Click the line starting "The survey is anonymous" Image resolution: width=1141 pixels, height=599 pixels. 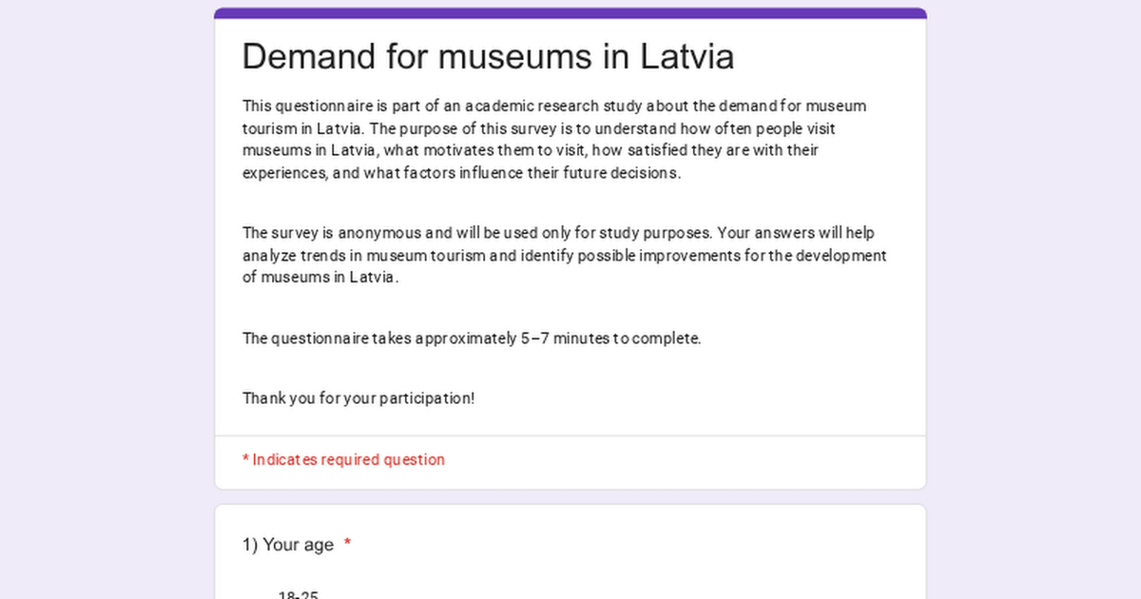[x=558, y=233]
